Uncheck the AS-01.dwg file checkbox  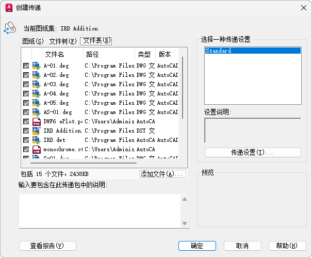pos(26,112)
